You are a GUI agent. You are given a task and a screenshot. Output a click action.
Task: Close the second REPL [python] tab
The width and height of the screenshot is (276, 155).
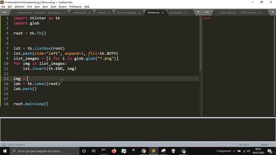[x=260, y=12]
